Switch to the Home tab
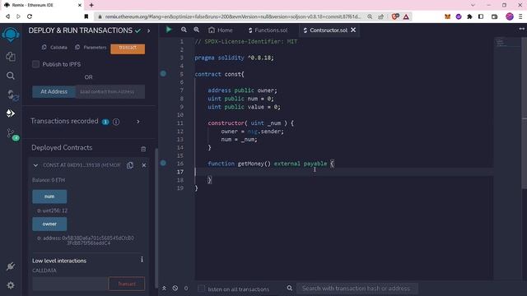 click(221, 30)
